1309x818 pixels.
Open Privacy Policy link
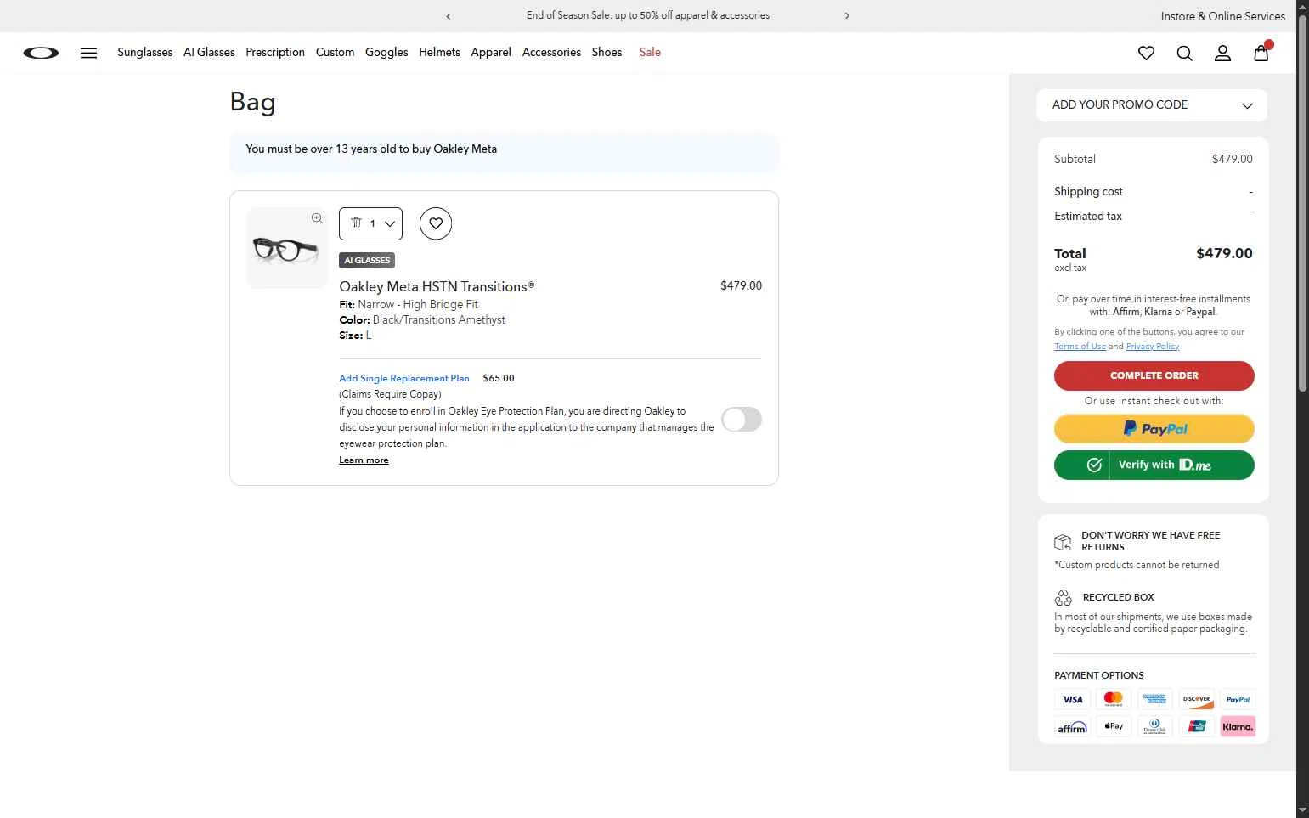pos(1152,347)
